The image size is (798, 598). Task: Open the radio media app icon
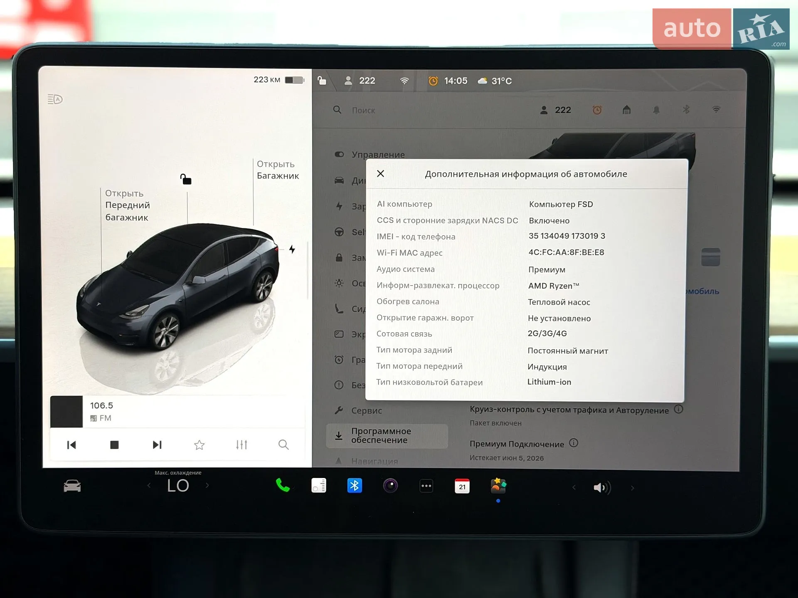[x=319, y=485]
